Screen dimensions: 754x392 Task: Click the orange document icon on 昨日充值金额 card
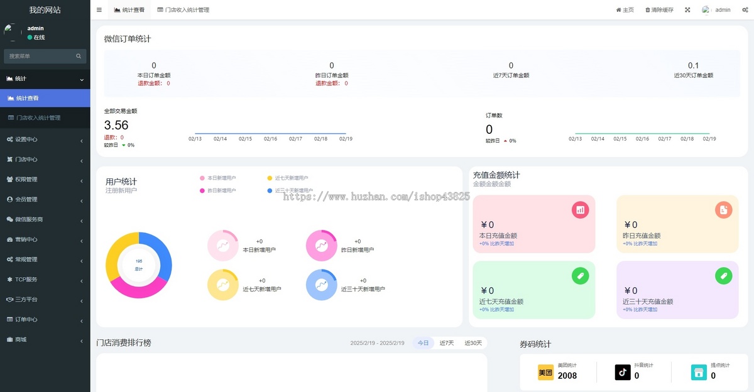click(x=724, y=210)
